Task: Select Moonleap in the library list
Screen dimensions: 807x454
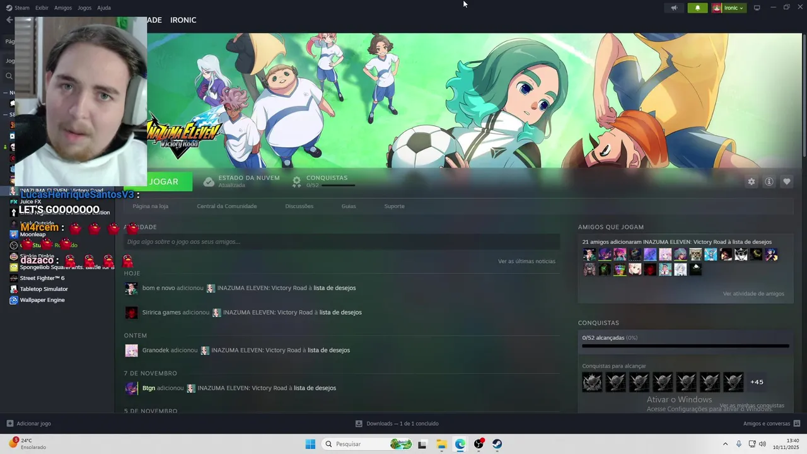Action: [x=33, y=235]
